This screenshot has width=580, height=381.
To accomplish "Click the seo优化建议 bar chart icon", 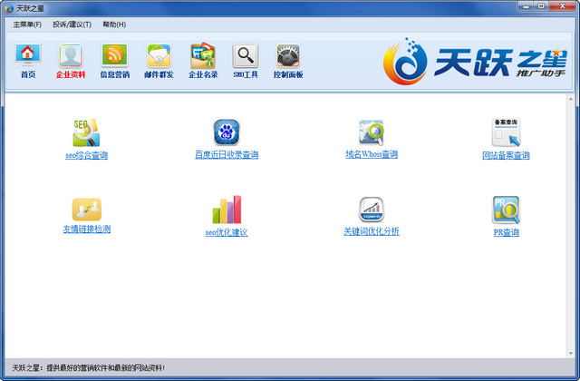I will tap(227, 210).
